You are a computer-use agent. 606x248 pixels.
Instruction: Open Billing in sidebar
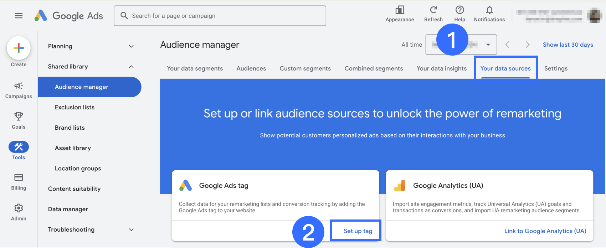coord(19,182)
